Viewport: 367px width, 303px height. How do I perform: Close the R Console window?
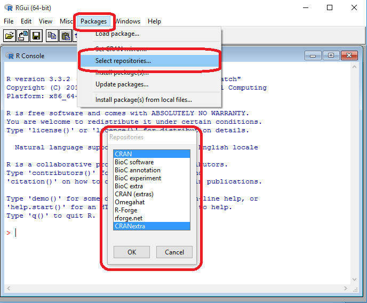point(349,55)
